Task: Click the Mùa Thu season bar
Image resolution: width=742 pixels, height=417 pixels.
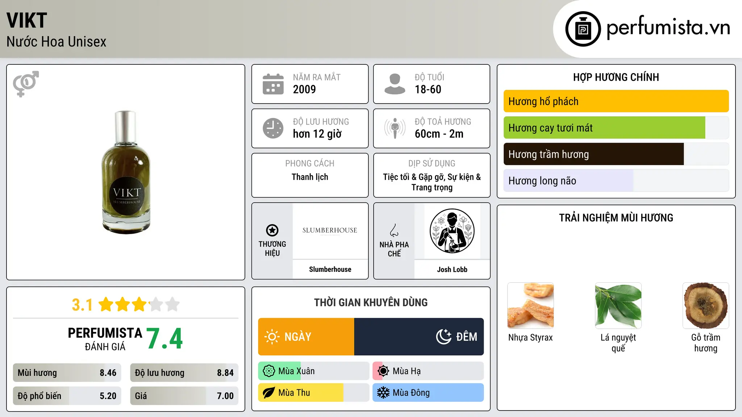Action: (x=313, y=393)
